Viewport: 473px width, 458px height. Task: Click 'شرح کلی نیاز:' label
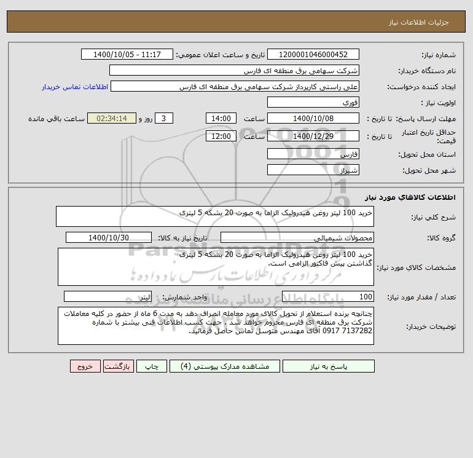click(x=434, y=217)
